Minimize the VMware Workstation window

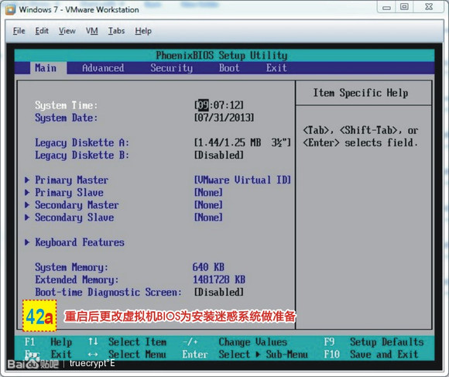(x=386, y=8)
